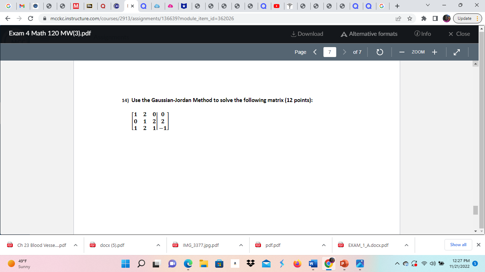Zoom in on the PDF with plus
Viewport: 485px width, 272px height.
pyautogui.click(x=434, y=52)
